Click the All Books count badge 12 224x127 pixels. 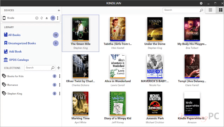coord(56,35)
